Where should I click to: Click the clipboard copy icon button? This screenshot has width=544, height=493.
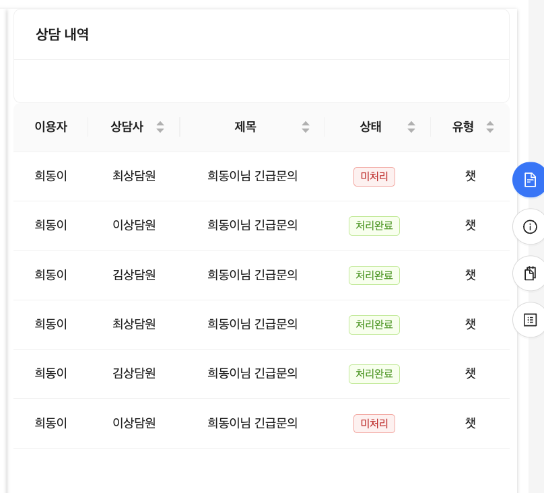(x=529, y=273)
